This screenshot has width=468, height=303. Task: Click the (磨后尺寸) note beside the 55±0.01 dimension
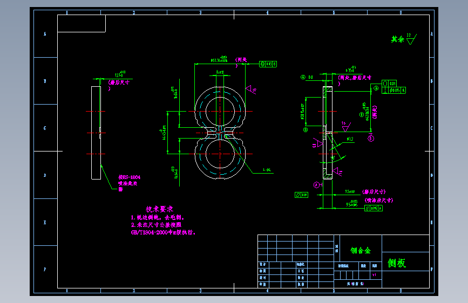[x=374, y=191]
